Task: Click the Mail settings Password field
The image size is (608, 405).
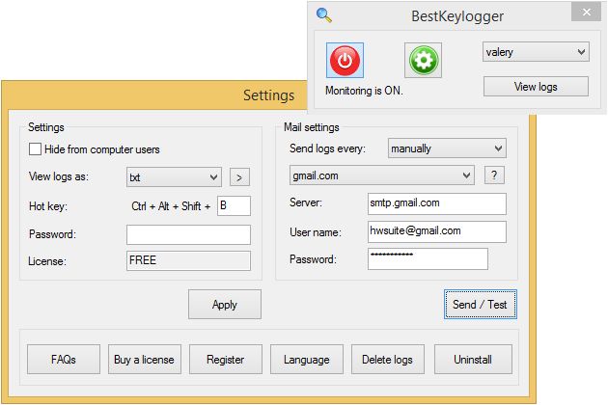Action: click(x=428, y=258)
